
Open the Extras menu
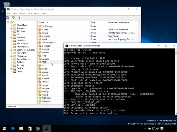tap(37, 13)
